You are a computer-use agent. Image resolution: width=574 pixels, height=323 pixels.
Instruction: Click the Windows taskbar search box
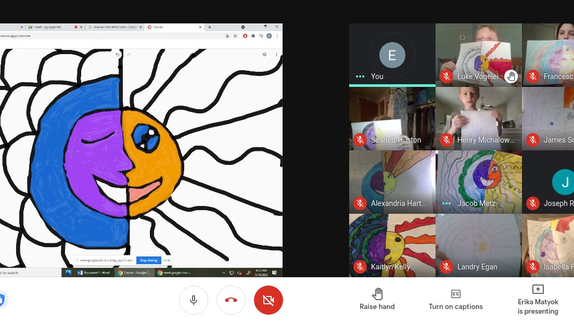(30, 273)
